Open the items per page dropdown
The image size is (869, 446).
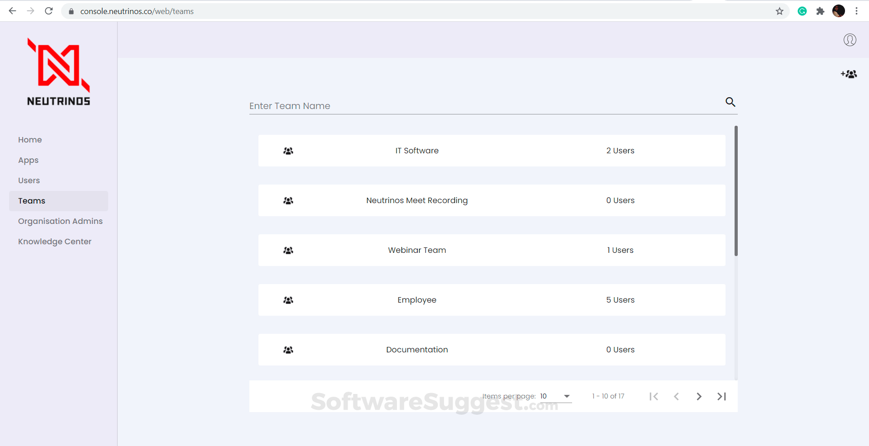coord(556,396)
